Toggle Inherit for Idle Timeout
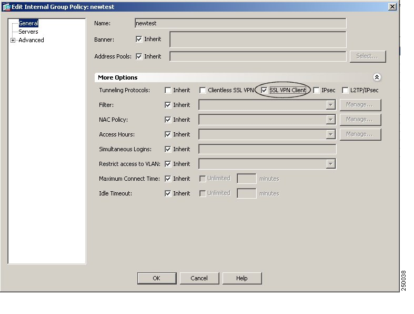The width and height of the screenshot is (414, 314). 168,193
